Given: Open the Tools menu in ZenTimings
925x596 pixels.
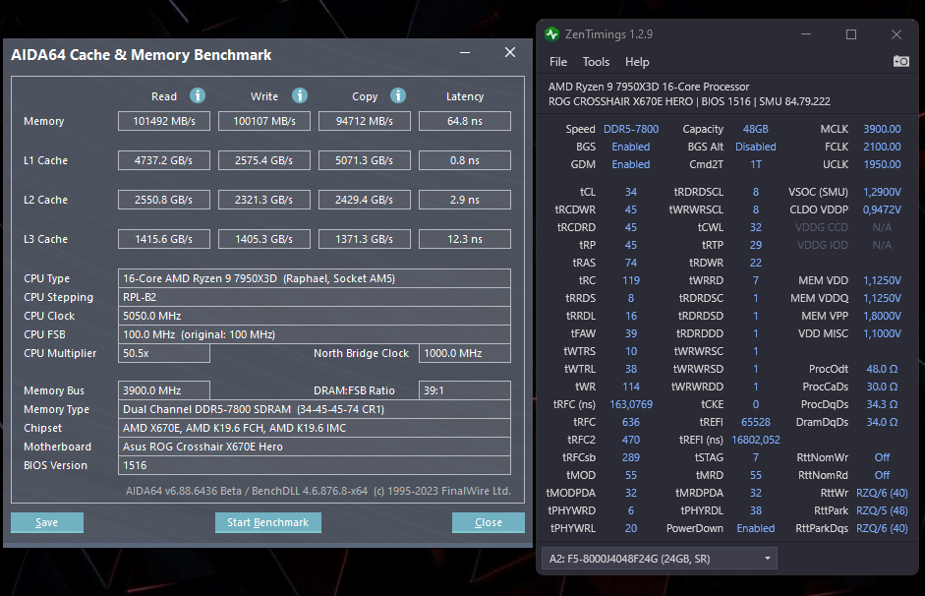Looking at the screenshot, I should [x=596, y=62].
